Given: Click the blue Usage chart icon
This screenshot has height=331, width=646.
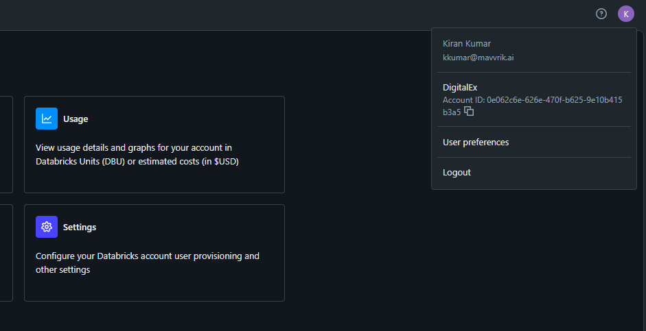Looking at the screenshot, I should pyautogui.click(x=47, y=119).
